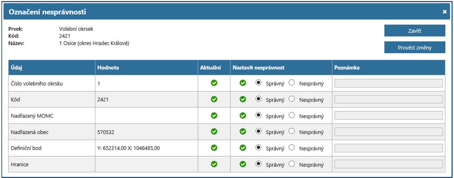Click Aktuální green checkmark in Hranice row
This screenshot has width=454, height=178.
click(214, 164)
